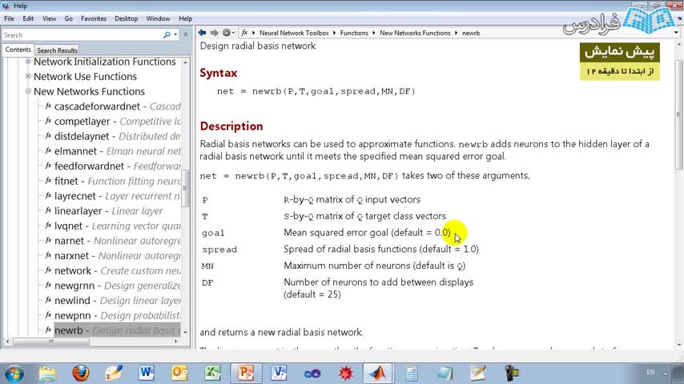Click the fx functions icon in breadcrumb
This screenshot has width=684, height=384.
(x=244, y=33)
